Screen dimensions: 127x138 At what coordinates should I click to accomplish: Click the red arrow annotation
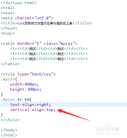tap(74, 115)
